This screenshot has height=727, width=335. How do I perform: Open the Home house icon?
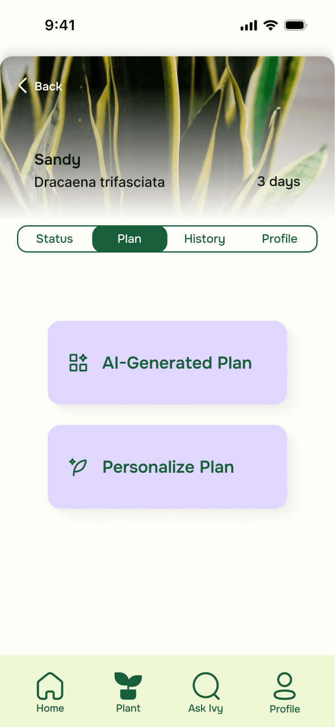[50, 686]
